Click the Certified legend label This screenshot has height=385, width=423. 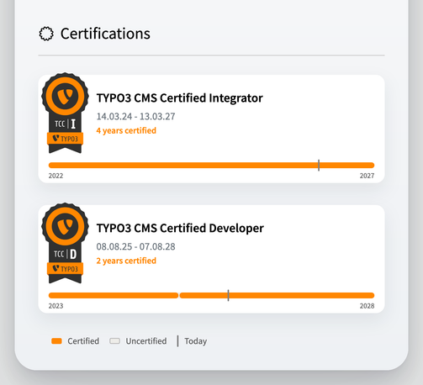[x=83, y=341]
